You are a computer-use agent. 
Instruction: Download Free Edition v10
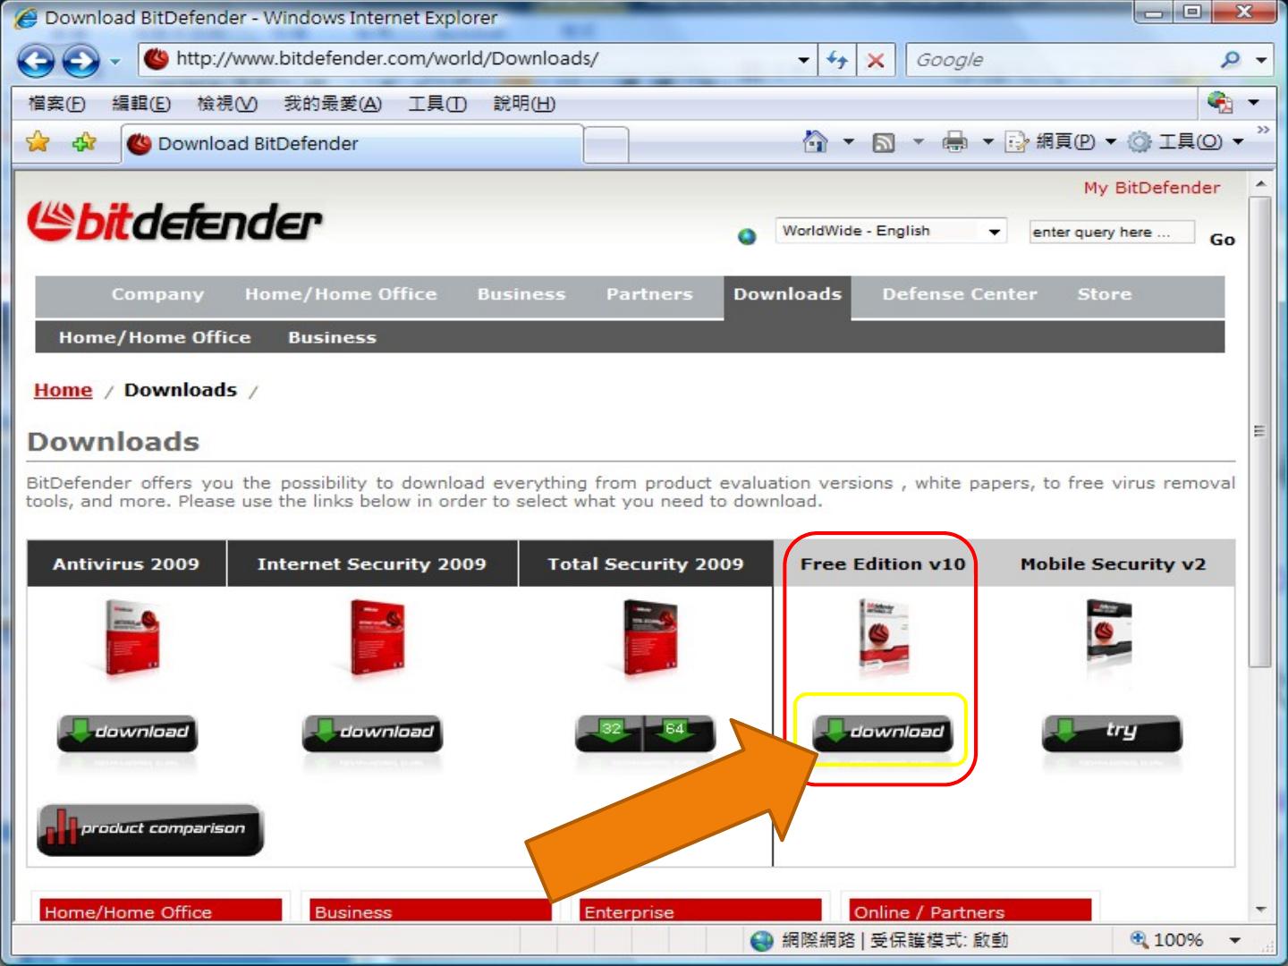(882, 733)
